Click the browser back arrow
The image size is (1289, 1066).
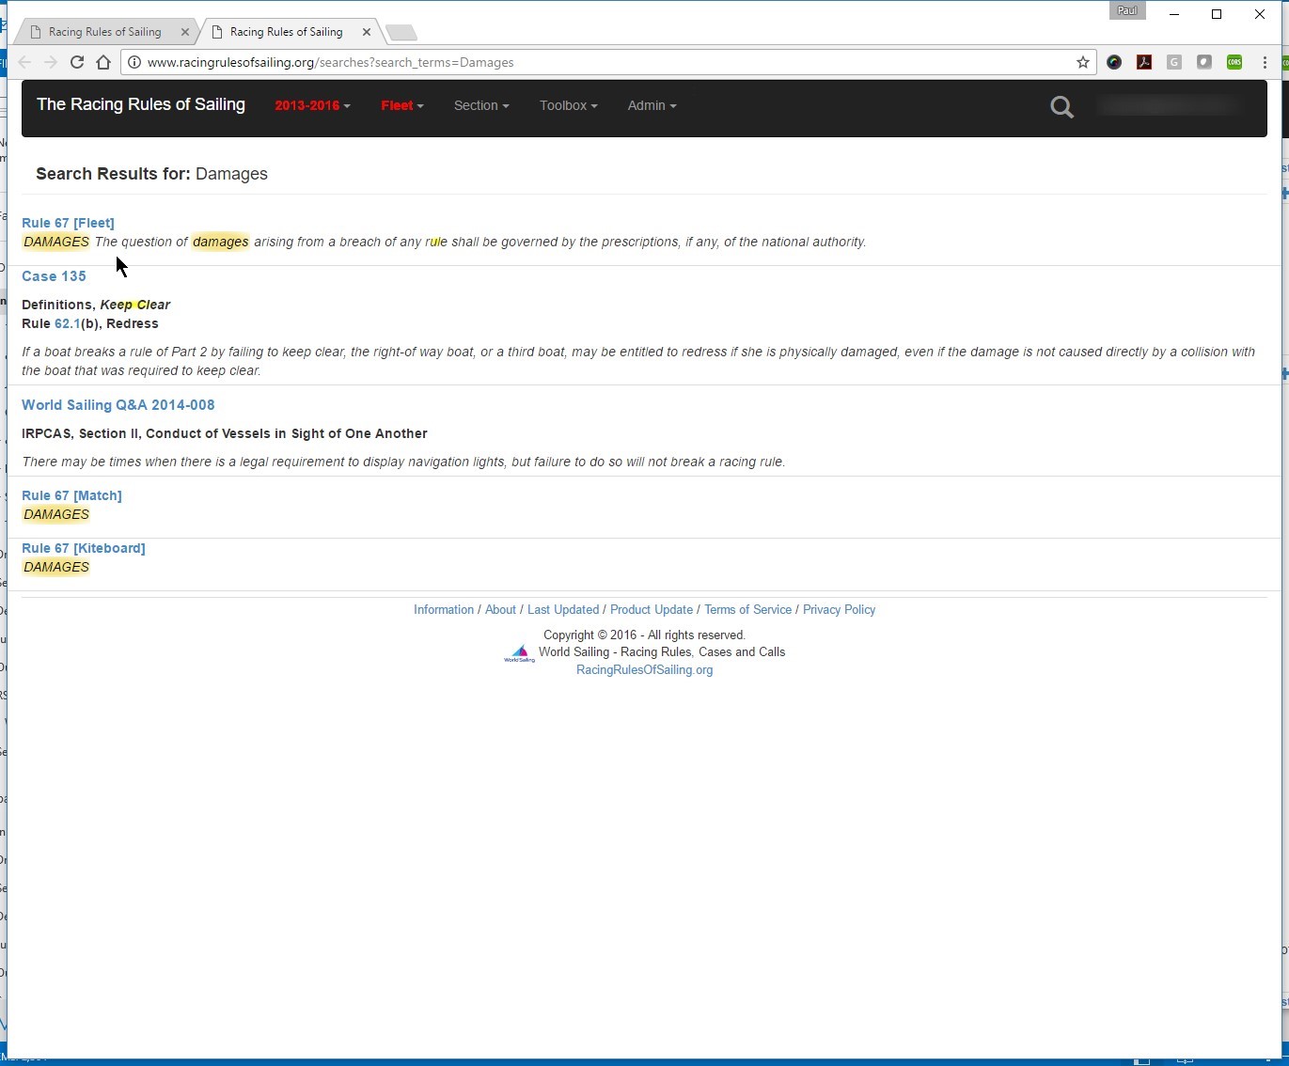pyautogui.click(x=25, y=62)
